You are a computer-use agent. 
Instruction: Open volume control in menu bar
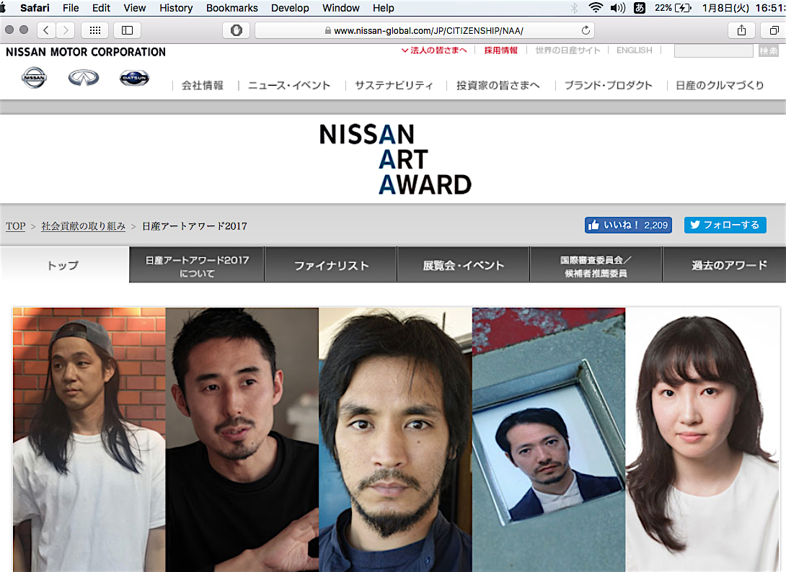617,7
